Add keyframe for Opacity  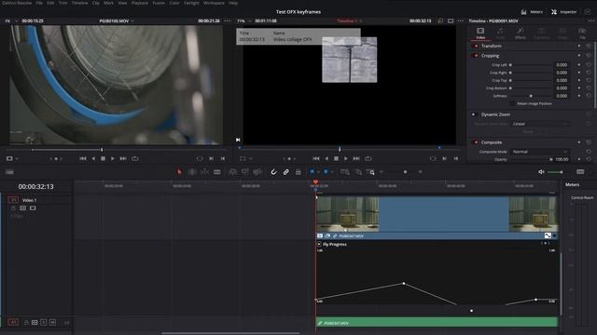[x=579, y=159]
